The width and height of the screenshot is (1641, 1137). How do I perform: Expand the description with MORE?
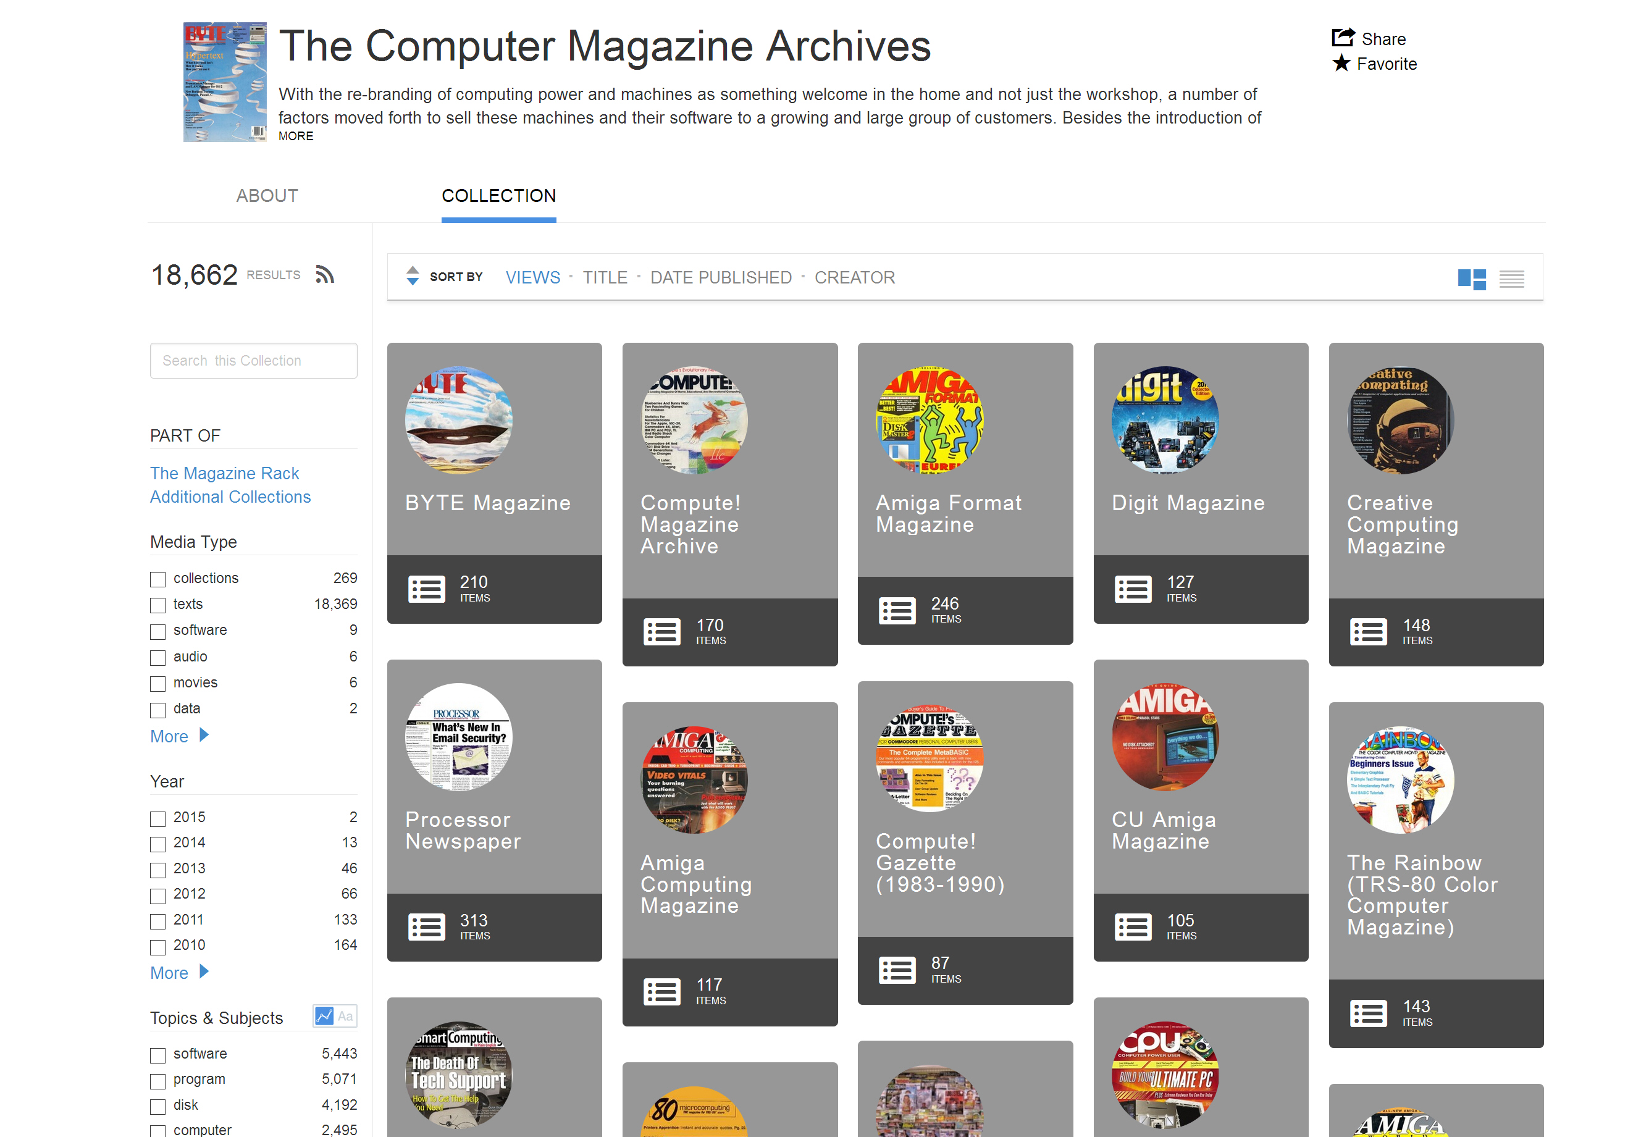click(x=296, y=136)
